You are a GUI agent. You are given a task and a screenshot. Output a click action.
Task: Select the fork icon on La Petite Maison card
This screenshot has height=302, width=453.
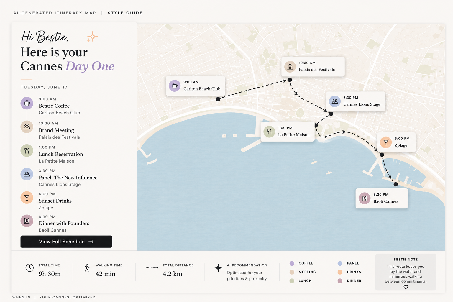(269, 132)
